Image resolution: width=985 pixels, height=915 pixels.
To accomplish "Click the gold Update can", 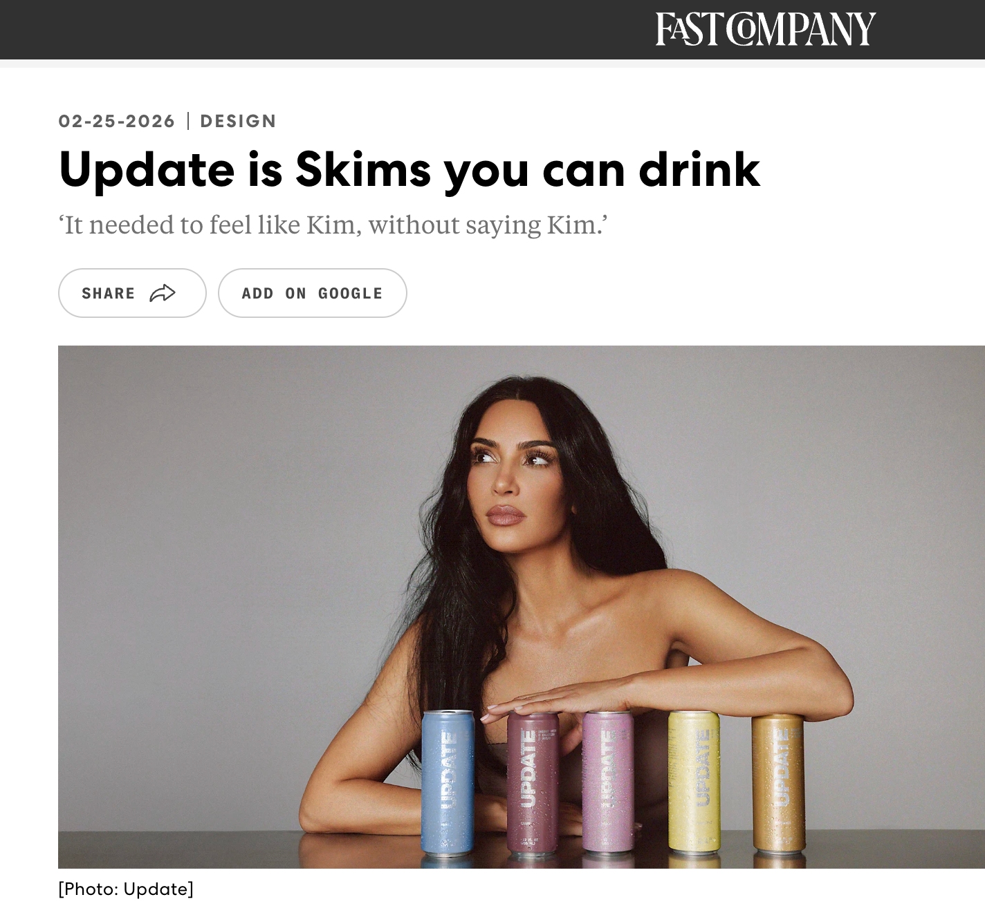I will point(778,784).
